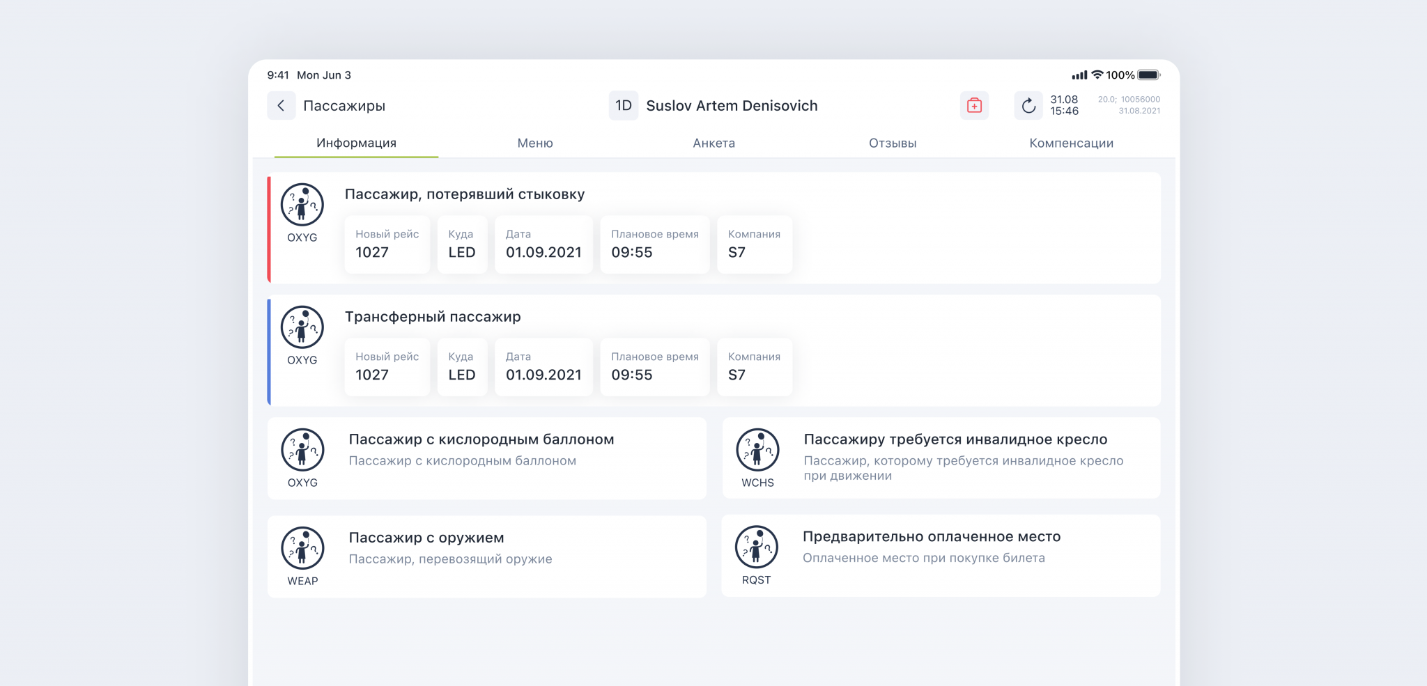Screen dimensions: 1427x686
Task: Click the OXYG icon on the transfer passenger card
Action: pos(302,327)
